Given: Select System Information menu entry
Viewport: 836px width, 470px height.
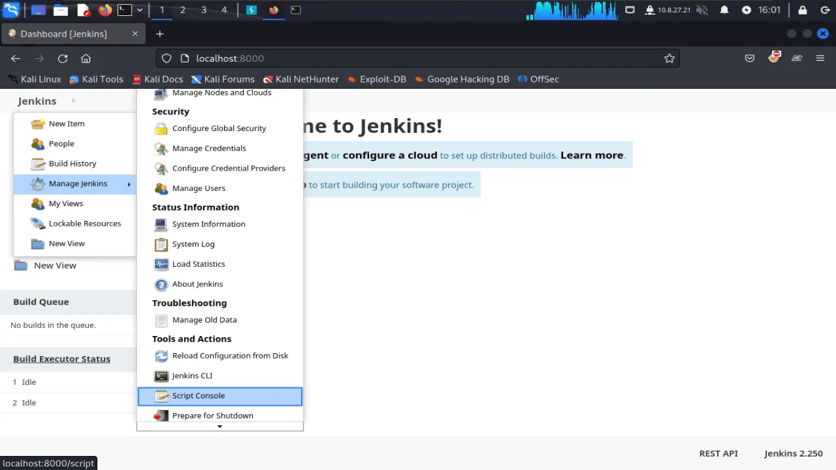Looking at the screenshot, I should point(220,225).
